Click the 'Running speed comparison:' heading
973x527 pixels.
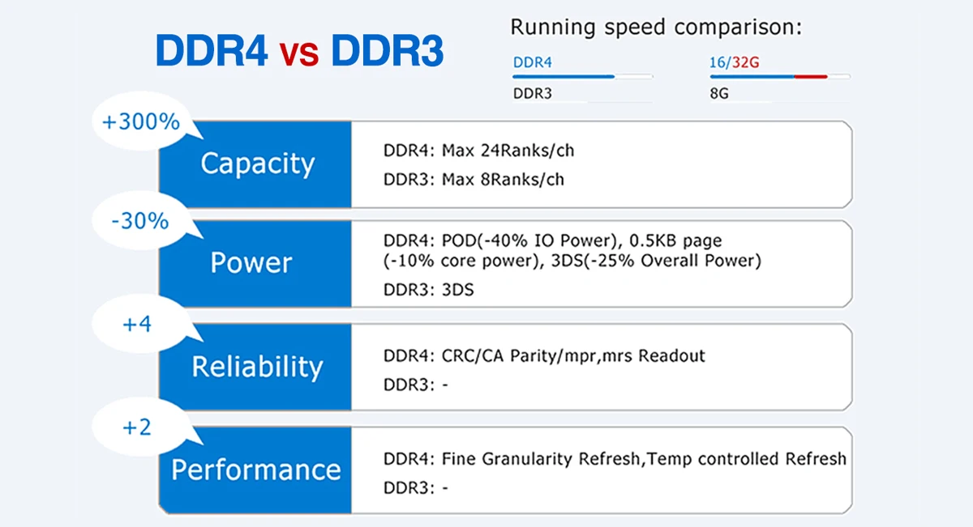pyautogui.click(x=656, y=28)
